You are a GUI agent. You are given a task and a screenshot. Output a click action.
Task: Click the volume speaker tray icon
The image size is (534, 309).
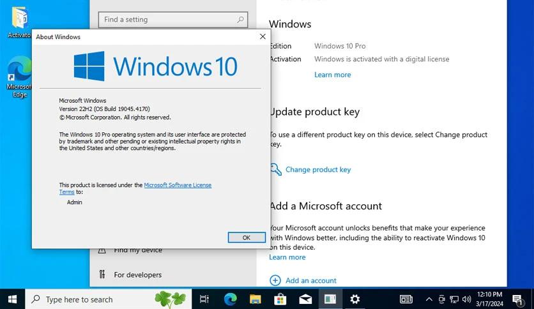467,299
